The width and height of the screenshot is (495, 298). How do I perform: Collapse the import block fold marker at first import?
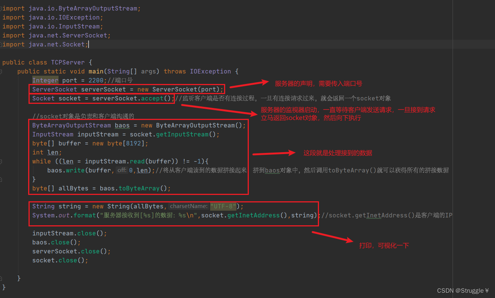tap(1, 8)
